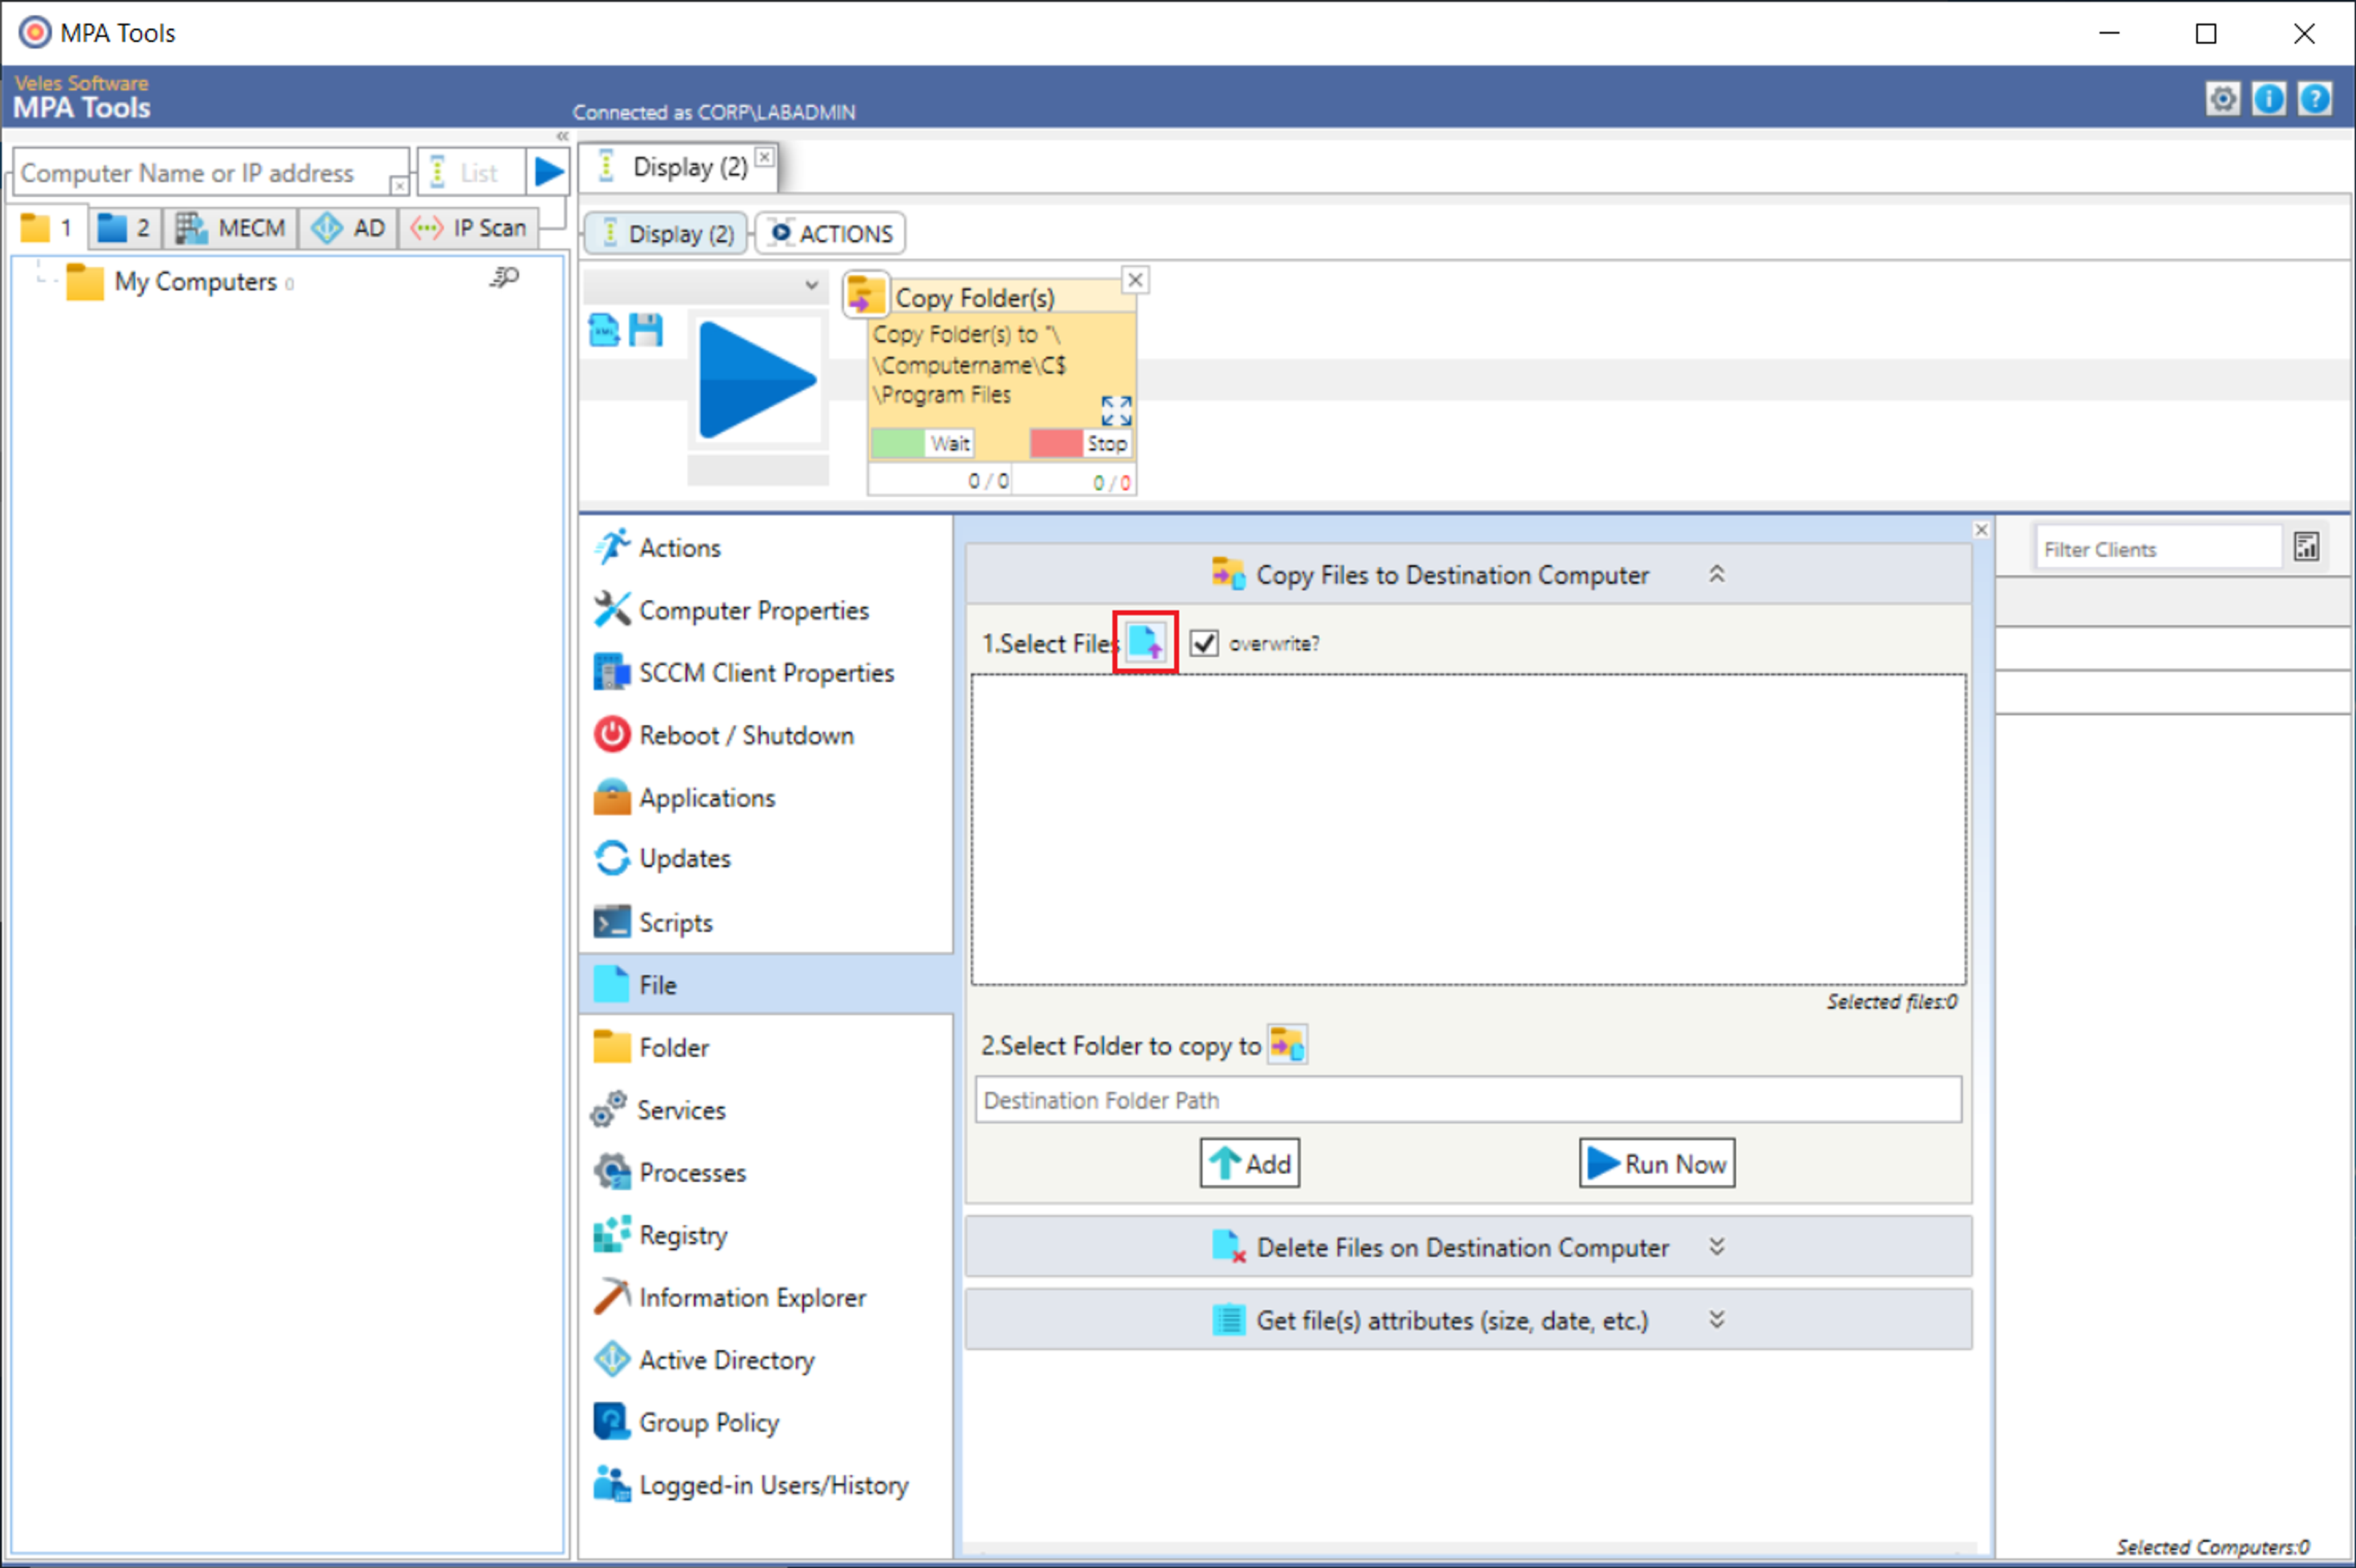Open Scripts category

765,922
